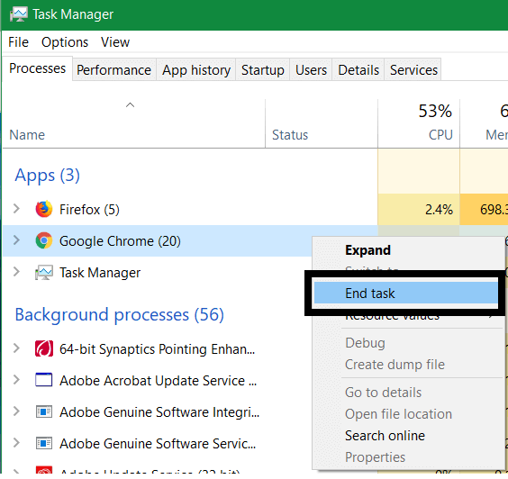508x479 pixels.
Task: Select Go to details in context menu
Action: [407, 393]
